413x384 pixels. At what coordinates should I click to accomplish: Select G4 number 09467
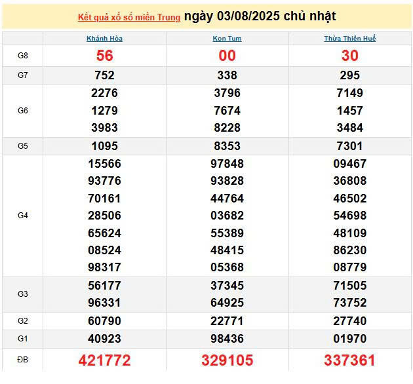tap(350, 164)
